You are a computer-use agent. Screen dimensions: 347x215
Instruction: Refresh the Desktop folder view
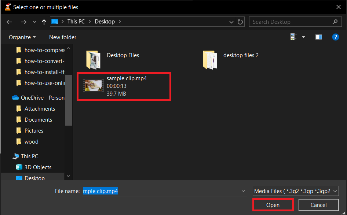pyautogui.click(x=240, y=22)
